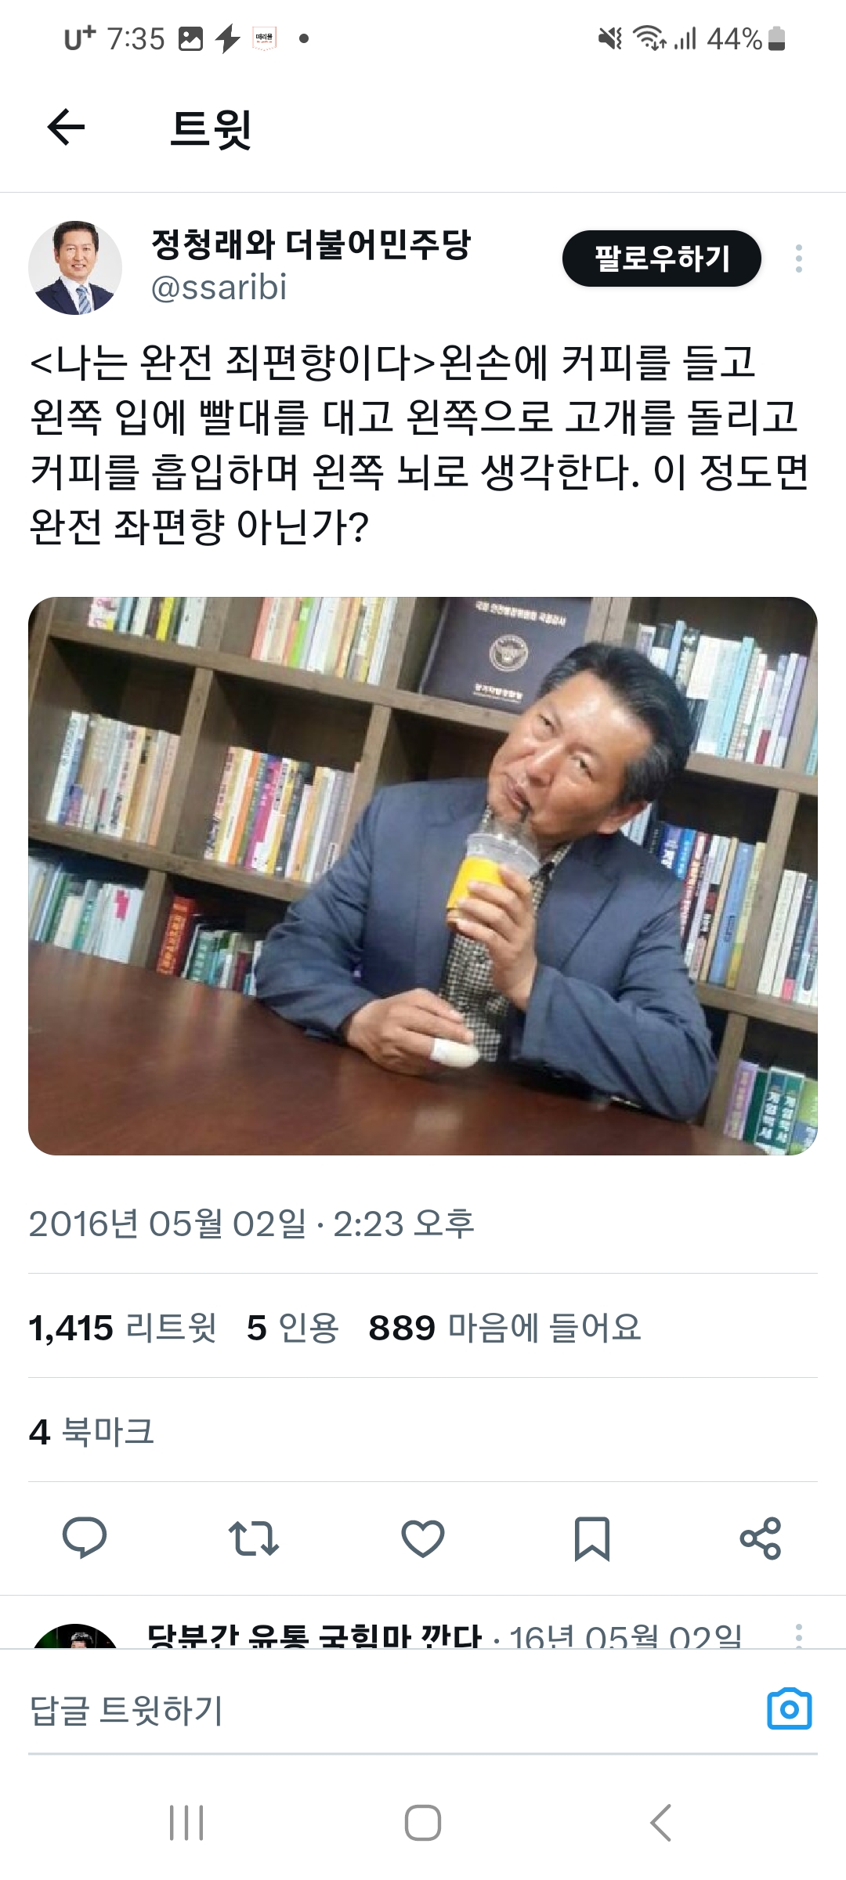Open the author's profile avatar
Image resolution: width=846 pixels, height=1880 pixels.
pyautogui.click(x=75, y=268)
